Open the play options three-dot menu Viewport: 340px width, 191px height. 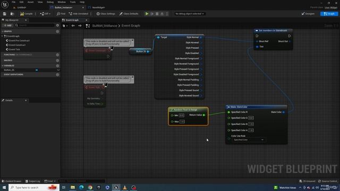click(x=167, y=14)
